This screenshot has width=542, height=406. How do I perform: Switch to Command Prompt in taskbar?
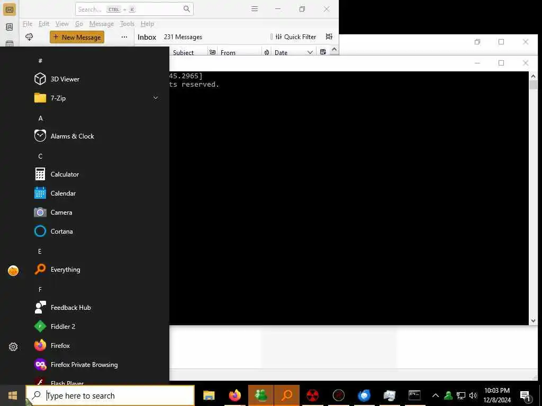pos(414,395)
